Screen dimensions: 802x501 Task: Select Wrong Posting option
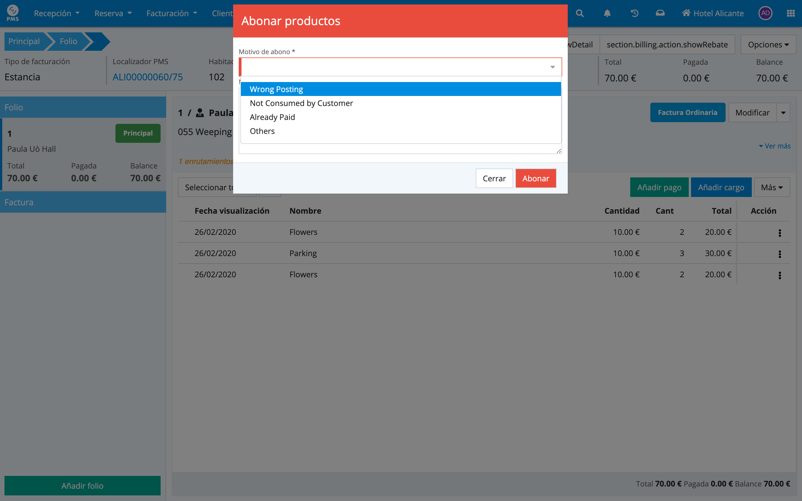coord(276,89)
